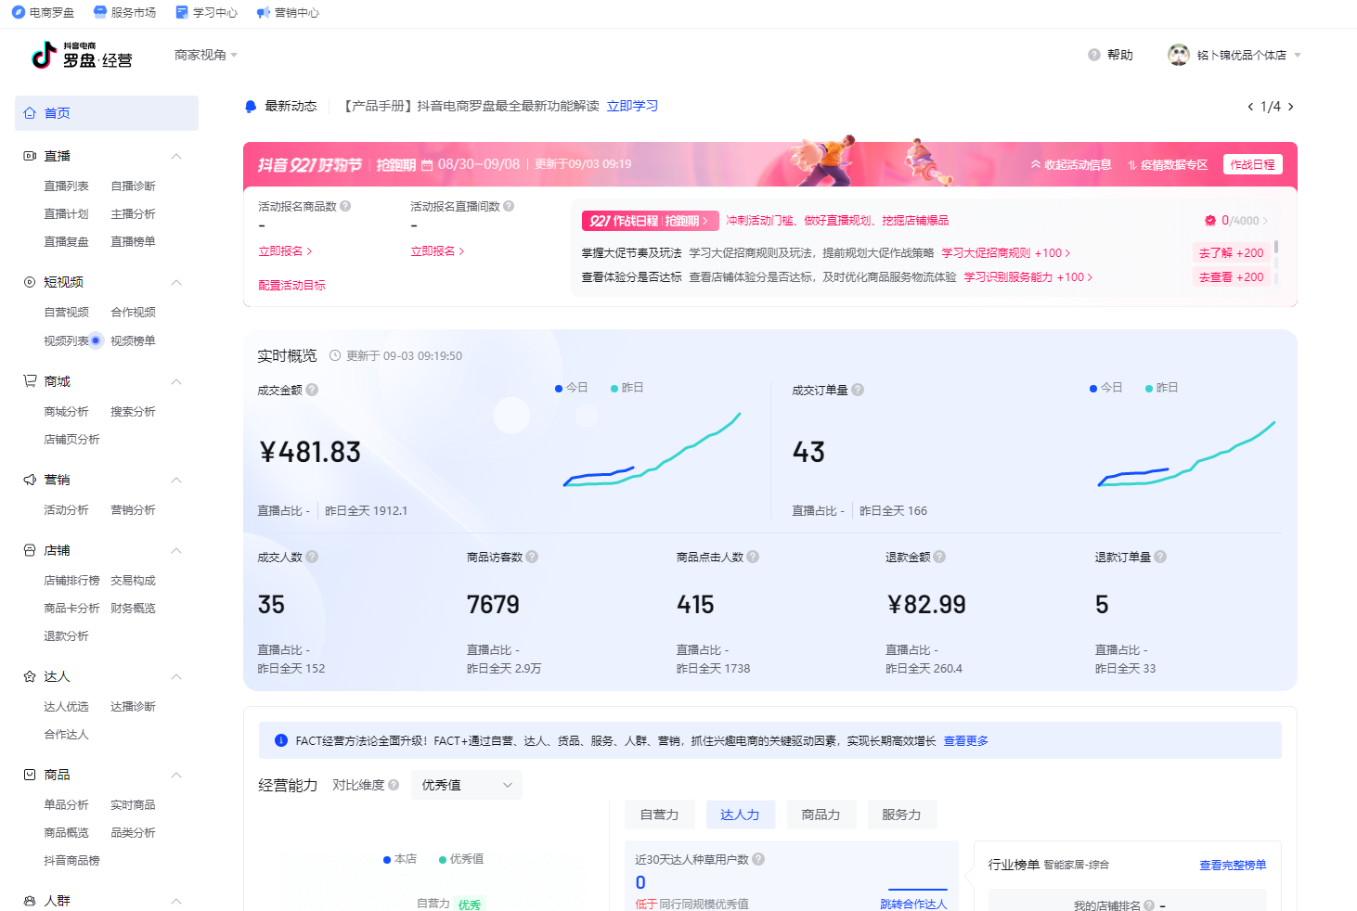This screenshot has width=1357, height=911.
Task: Click the 营销中心 megaphone icon
Action: point(264,13)
